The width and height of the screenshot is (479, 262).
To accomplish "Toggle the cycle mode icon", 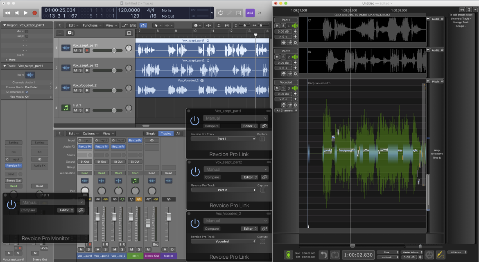I will coord(220,13).
